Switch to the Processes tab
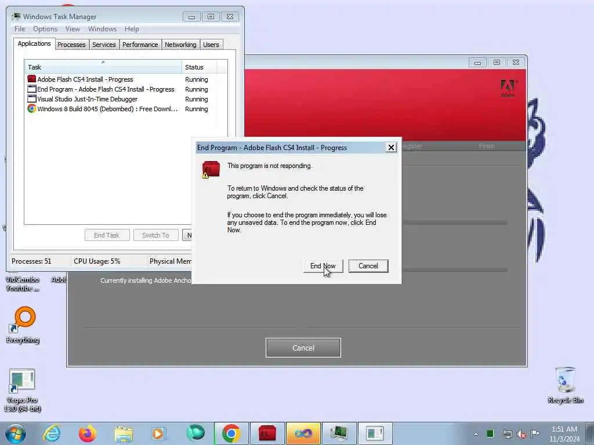This screenshot has width=594, height=445. (x=71, y=45)
